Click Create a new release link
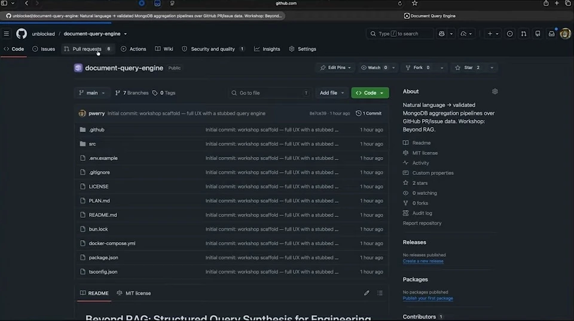 [423, 261]
